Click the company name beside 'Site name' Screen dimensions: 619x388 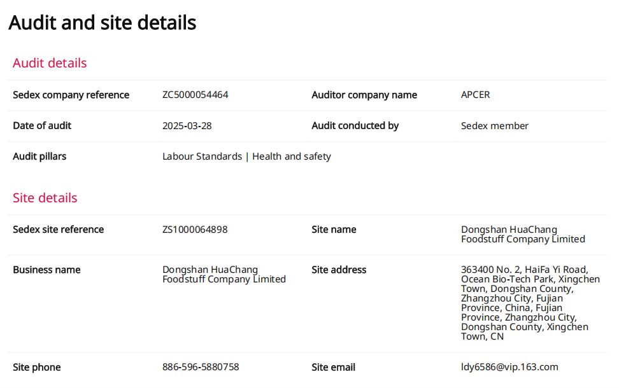pos(522,234)
